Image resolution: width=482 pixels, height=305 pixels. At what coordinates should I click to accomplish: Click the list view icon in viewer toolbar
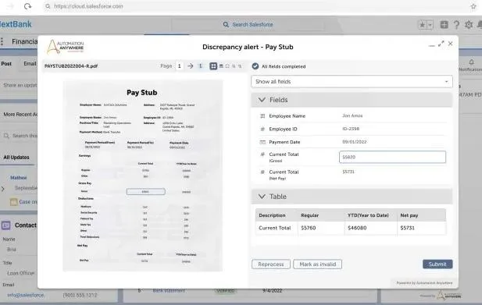coord(221,66)
